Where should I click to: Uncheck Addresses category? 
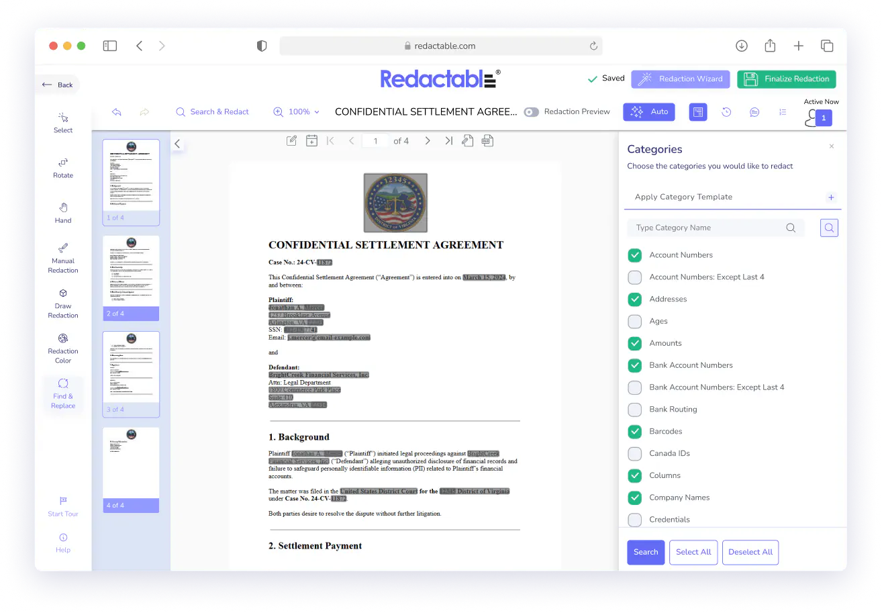(634, 299)
